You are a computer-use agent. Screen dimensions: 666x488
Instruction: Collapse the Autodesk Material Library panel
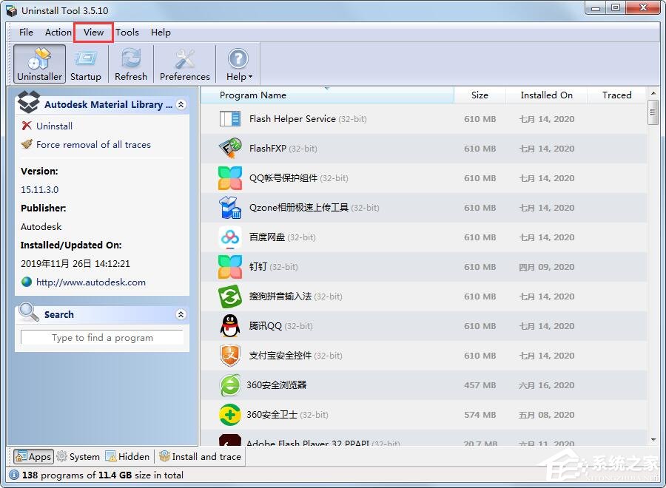[181, 104]
